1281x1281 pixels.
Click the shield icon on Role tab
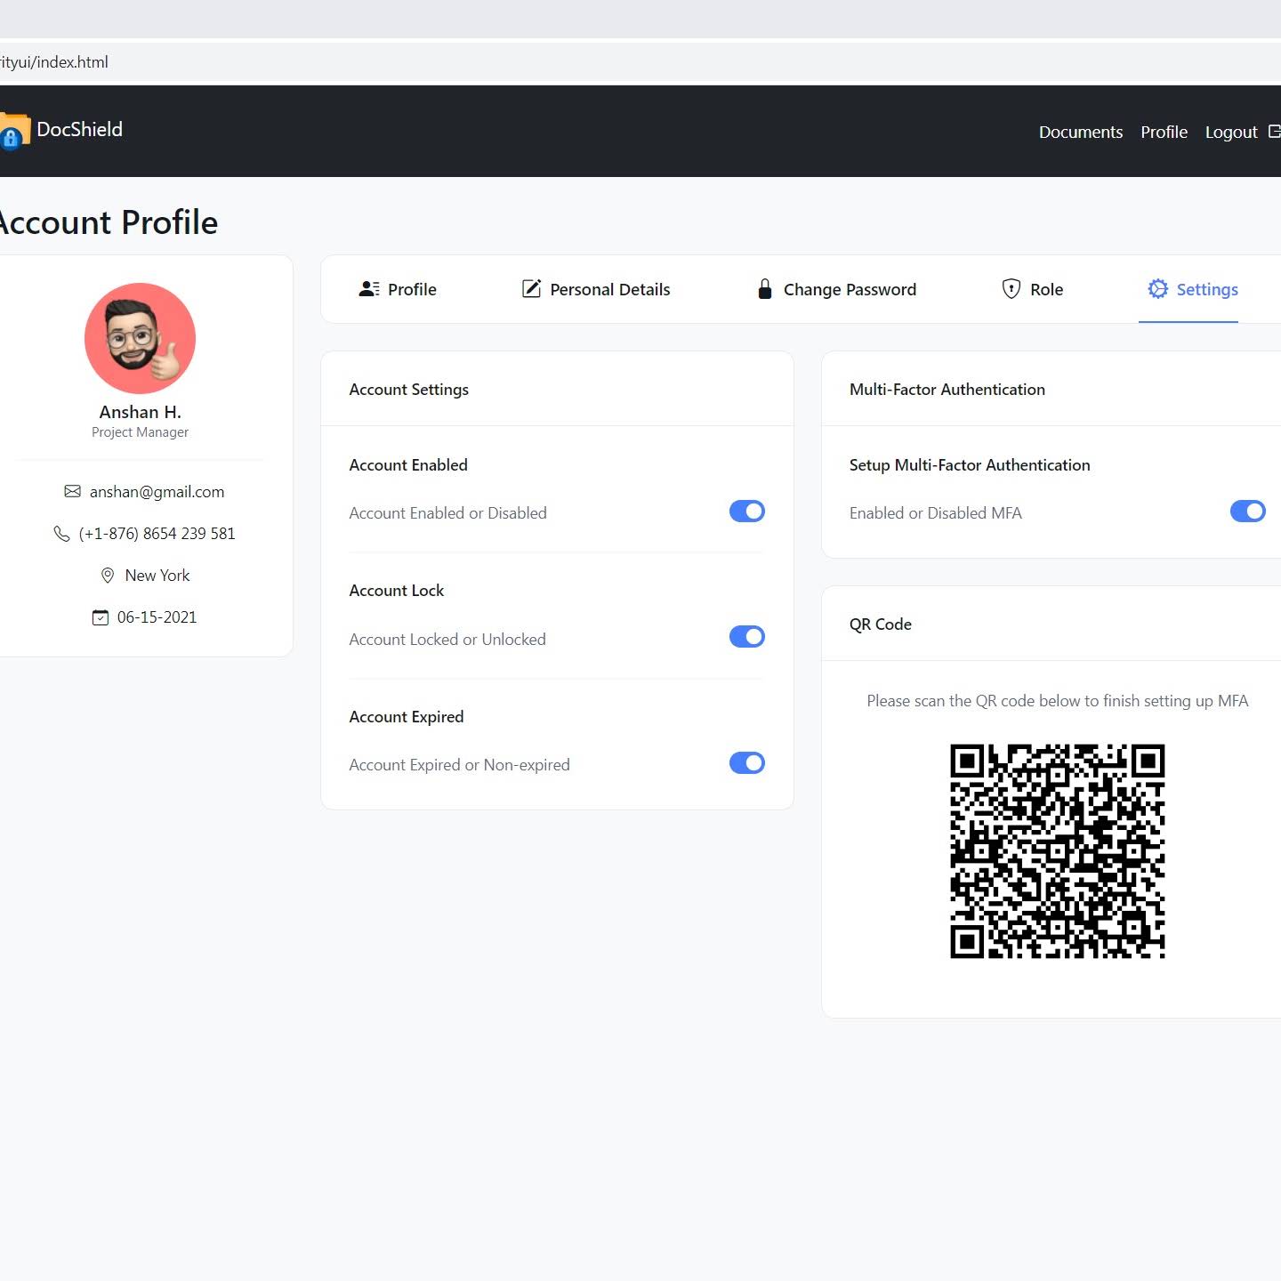[x=1011, y=289]
